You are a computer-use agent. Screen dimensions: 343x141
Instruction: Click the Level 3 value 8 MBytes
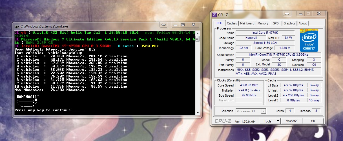[x=293, y=100]
